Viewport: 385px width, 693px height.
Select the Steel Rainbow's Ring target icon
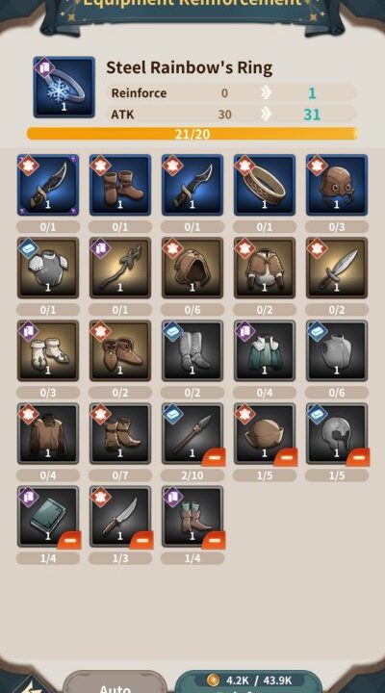coord(64,87)
